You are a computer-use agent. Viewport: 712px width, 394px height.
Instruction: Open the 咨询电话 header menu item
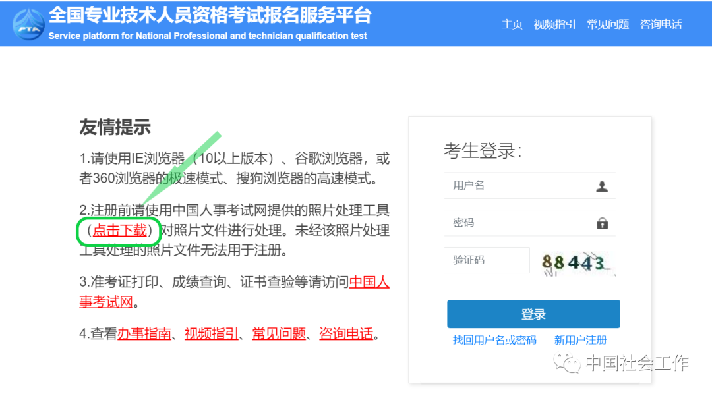click(661, 24)
